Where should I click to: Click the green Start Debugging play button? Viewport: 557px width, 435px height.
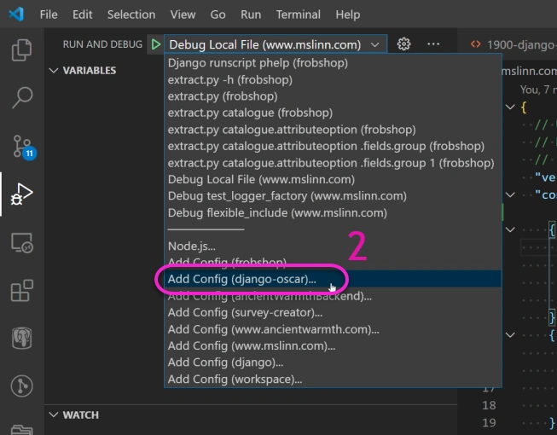tap(154, 44)
